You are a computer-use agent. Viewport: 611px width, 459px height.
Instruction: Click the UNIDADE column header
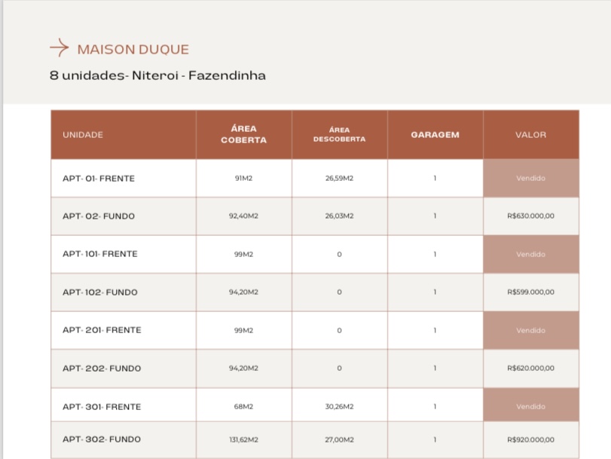83,135
